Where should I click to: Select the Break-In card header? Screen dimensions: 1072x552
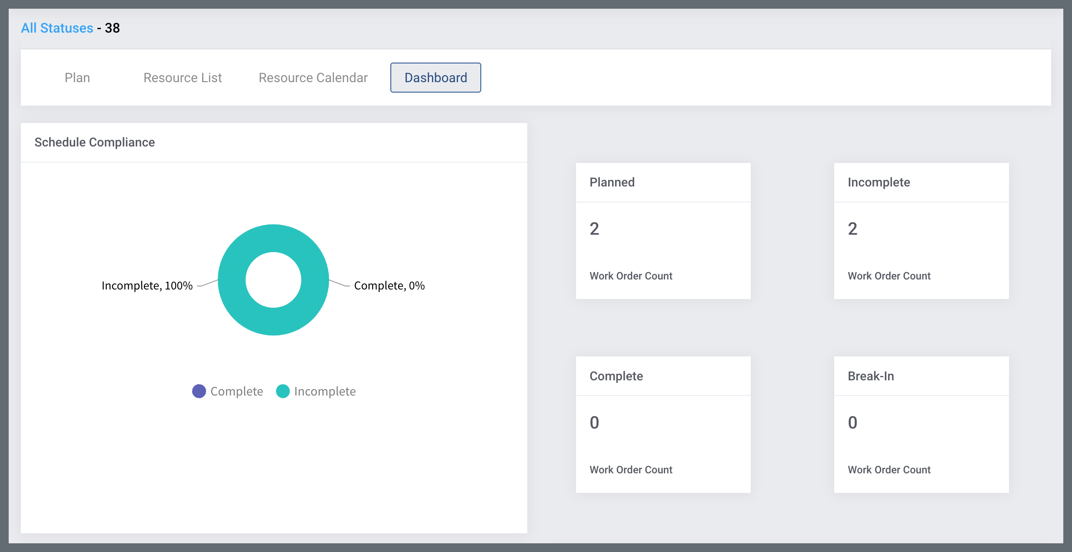871,376
